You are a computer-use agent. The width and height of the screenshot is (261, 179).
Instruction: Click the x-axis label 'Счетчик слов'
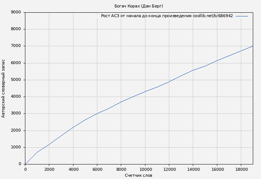coord(138,175)
